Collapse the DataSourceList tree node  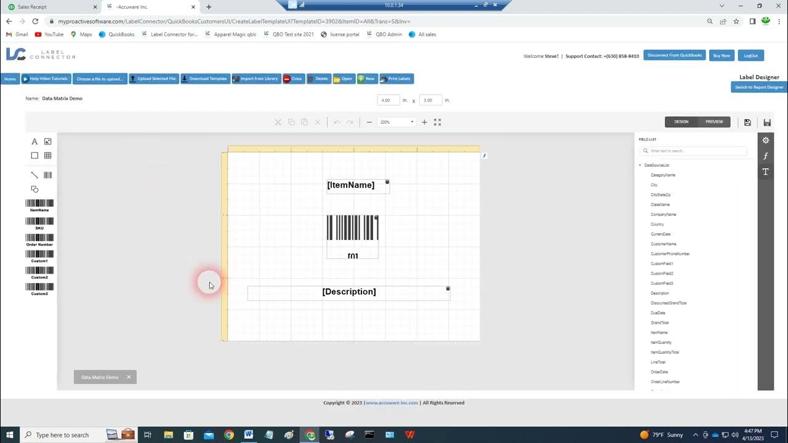tap(640, 166)
